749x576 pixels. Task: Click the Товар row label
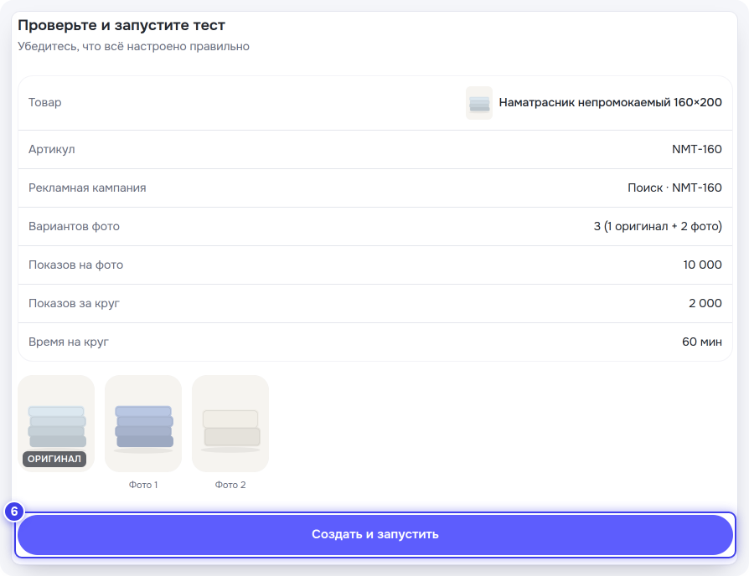pyautogui.click(x=45, y=103)
